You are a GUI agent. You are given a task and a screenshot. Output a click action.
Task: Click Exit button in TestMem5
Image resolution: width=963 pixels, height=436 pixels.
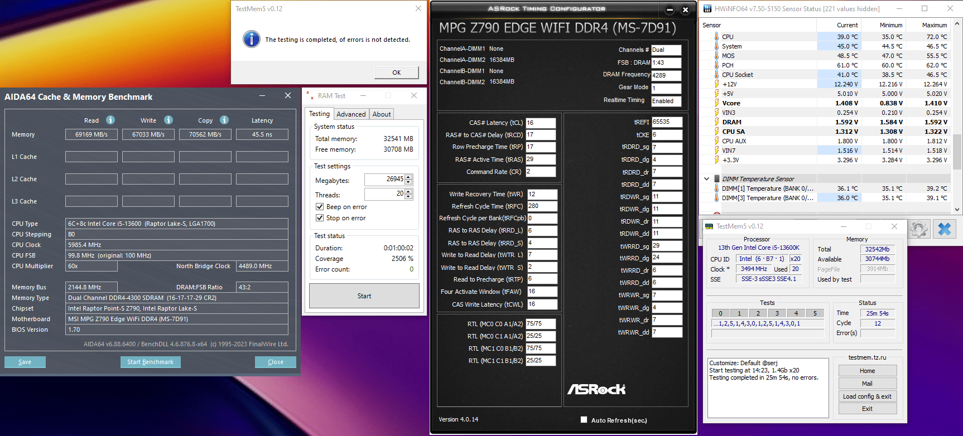click(x=868, y=409)
